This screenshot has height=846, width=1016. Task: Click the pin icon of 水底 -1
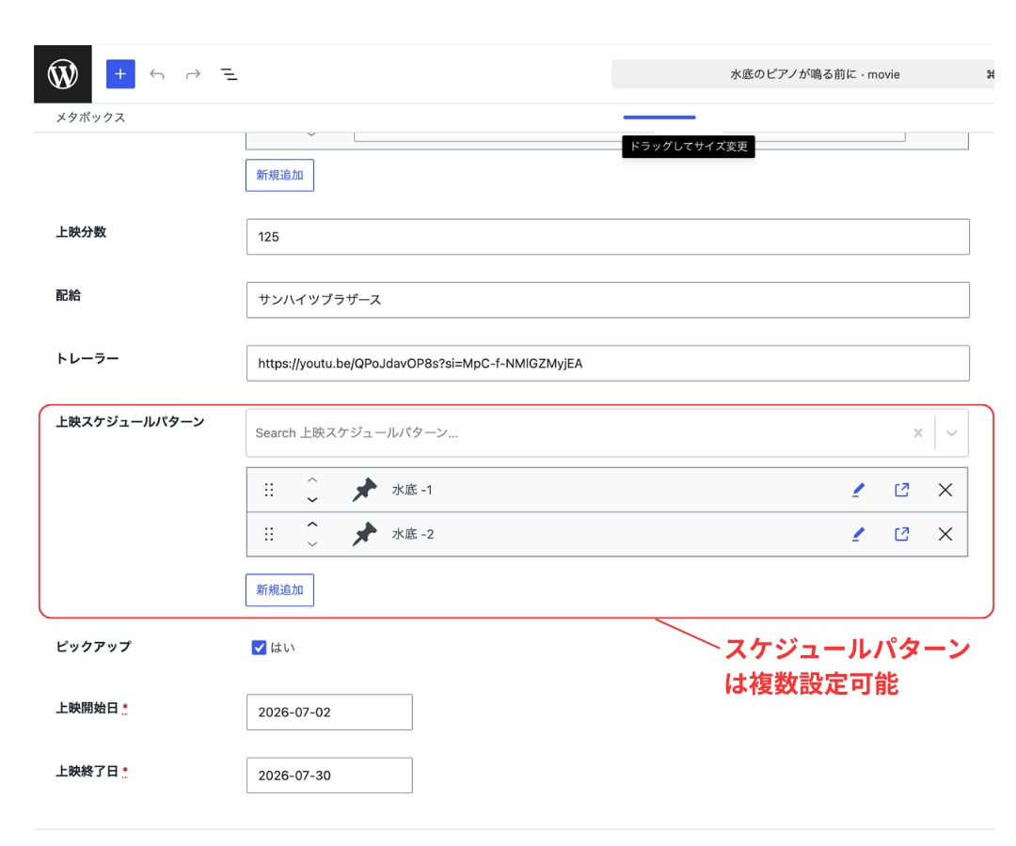coord(365,490)
